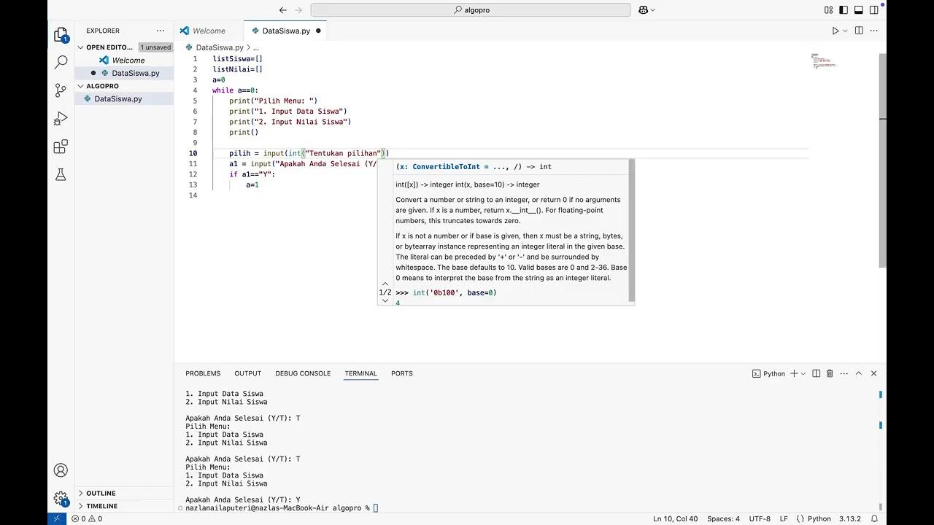This screenshot has width=934, height=525.
Task: Kill the terminal with trash icon
Action: (x=830, y=373)
